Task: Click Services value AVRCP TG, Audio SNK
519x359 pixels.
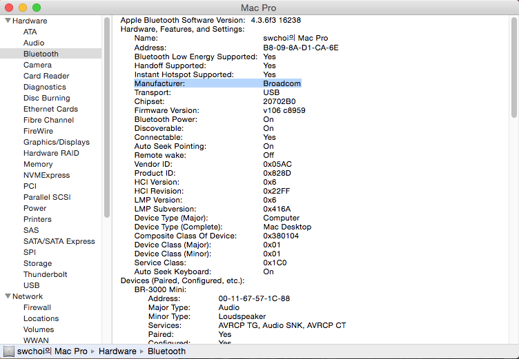Action: click(282, 325)
